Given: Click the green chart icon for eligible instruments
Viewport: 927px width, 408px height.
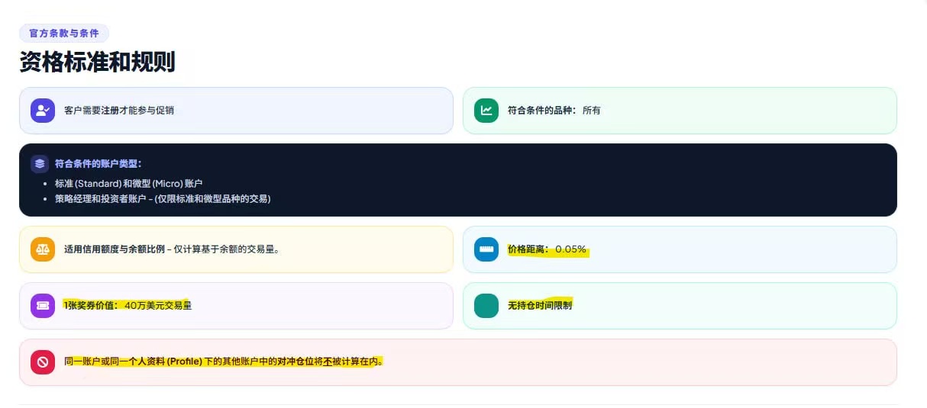Looking at the screenshot, I should click(x=486, y=111).
